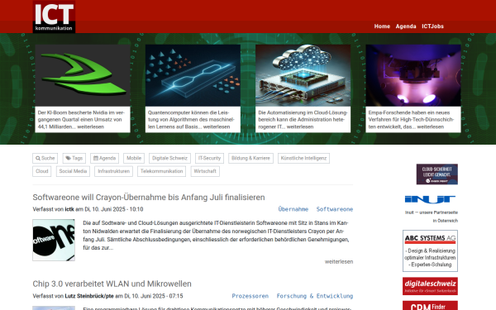Open the Nvidia green logo thumbnail
This screenshot has width=496, height=310.
point(83,75)
